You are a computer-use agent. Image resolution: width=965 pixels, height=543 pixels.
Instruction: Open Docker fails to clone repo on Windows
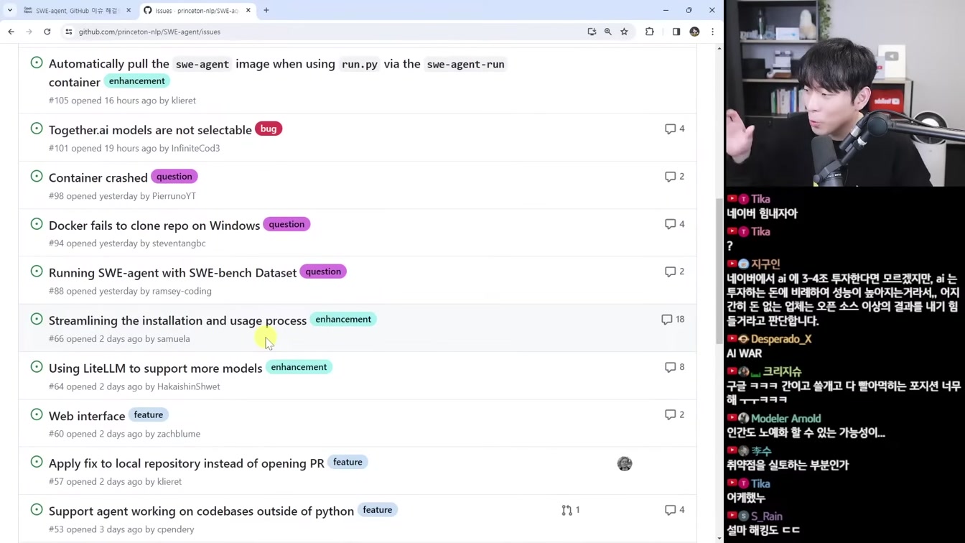tap(154, 226)
